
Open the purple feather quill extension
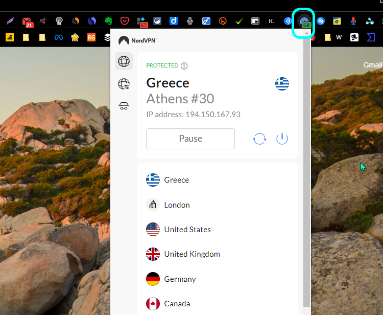click(10, 21)
